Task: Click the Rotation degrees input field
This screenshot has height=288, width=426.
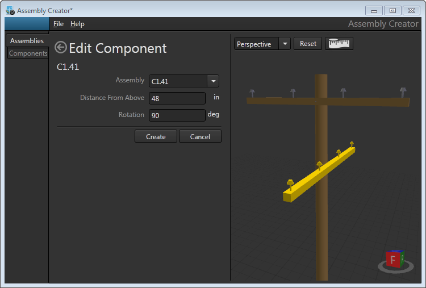Action: coord(177,115)
